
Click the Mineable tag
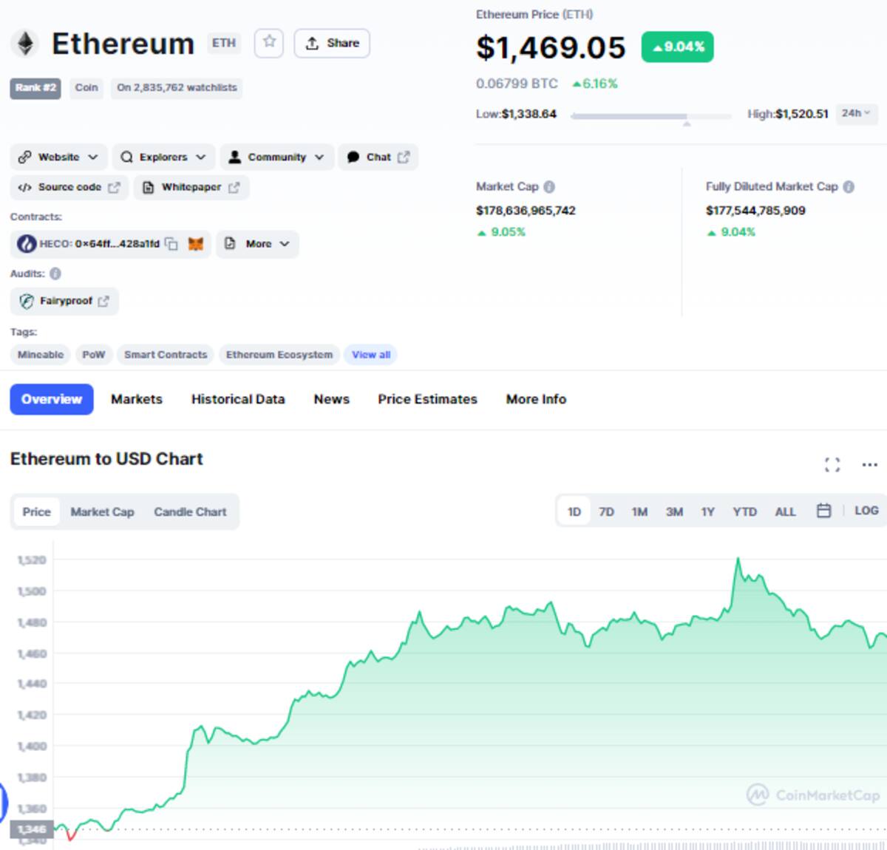[41, 355]
